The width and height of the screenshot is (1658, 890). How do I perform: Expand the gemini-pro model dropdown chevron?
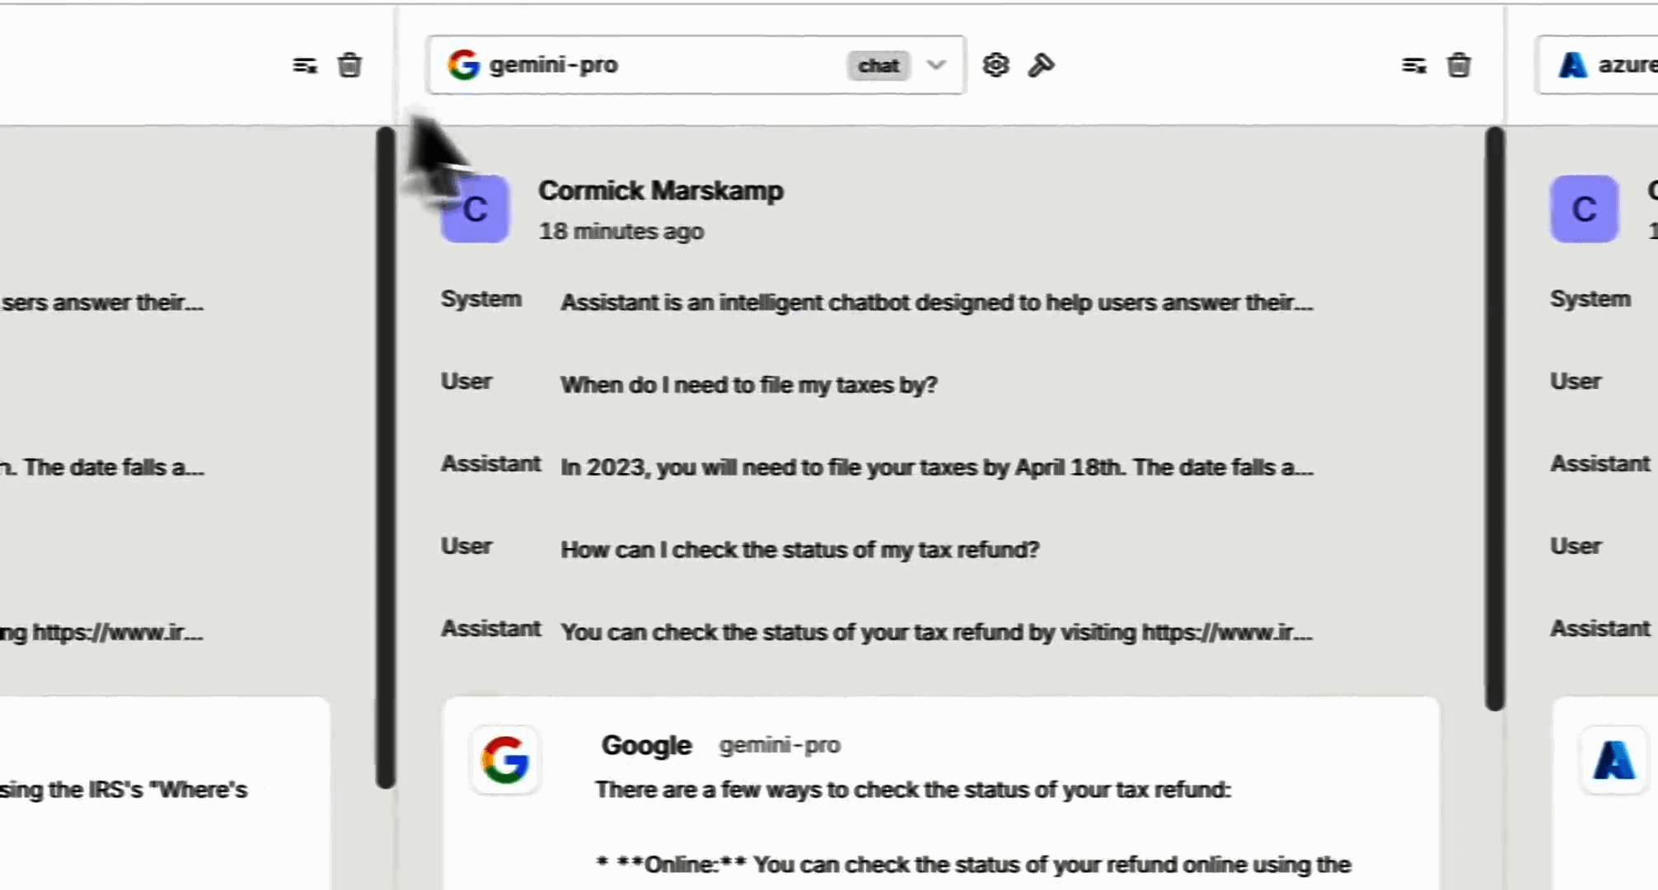click(x=936, y=65)
